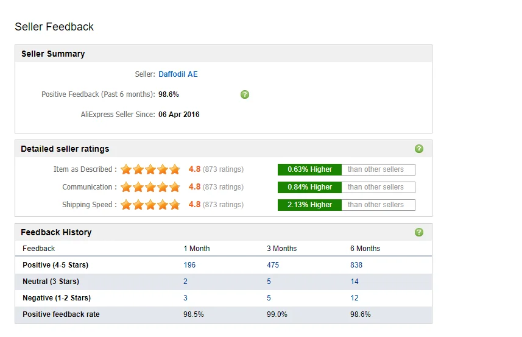This screenshot has width=522, height=337.
Task: View 14 neutral feedback for 6 Months
Action: tap(354, 282)
